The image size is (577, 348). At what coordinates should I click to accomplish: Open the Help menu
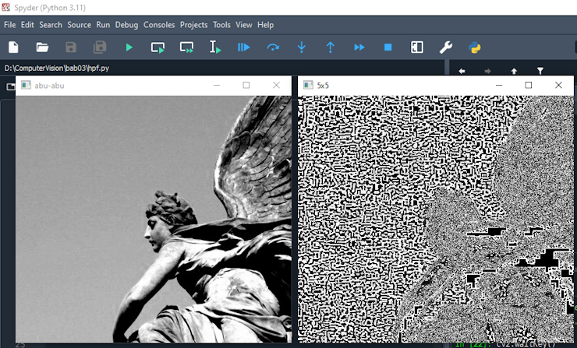[x=265, y=25]
